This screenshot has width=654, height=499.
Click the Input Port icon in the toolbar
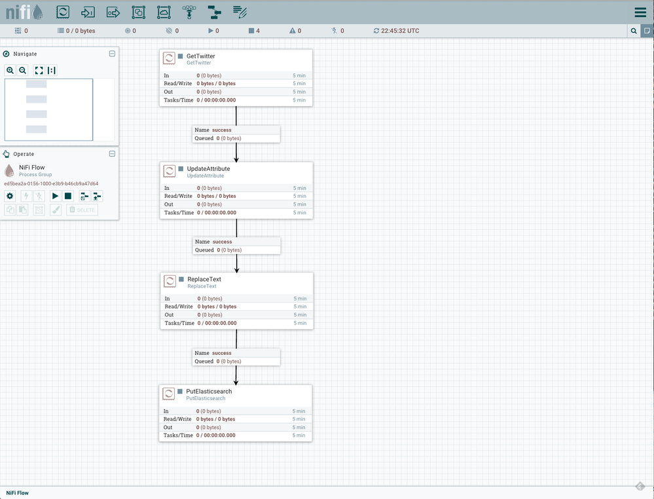[88, 12]
